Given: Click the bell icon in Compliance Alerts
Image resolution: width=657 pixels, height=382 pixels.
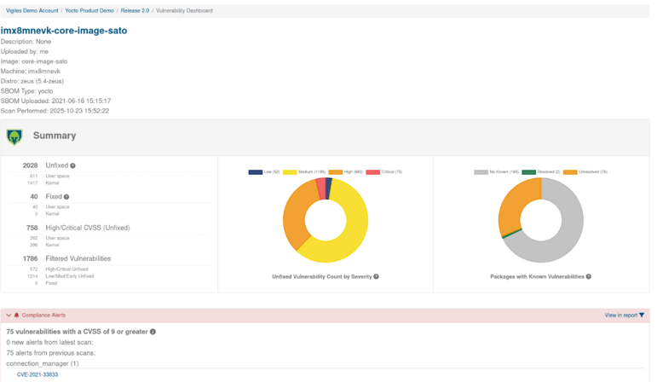Looking at the screenshot, I should (17, 315).
